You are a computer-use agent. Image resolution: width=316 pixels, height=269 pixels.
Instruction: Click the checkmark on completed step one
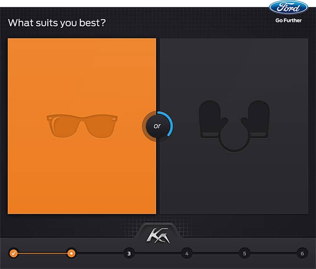pyautogui.click(x=14, y=253)
